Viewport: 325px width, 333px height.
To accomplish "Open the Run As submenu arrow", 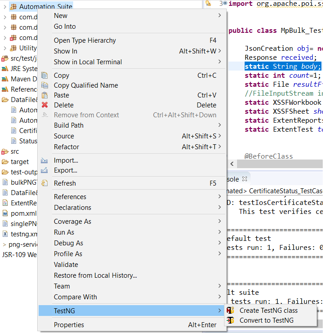I will 220,232.
